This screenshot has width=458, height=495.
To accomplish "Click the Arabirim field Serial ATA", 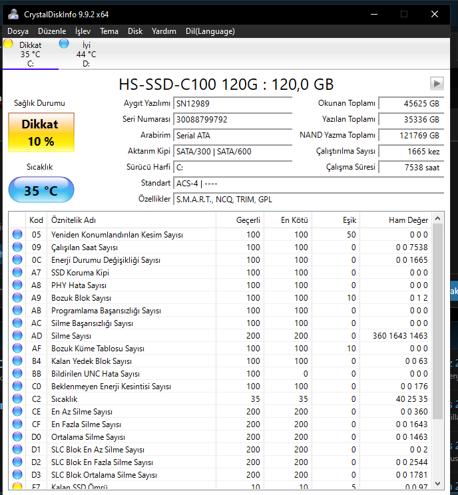I will click(233, 136).
